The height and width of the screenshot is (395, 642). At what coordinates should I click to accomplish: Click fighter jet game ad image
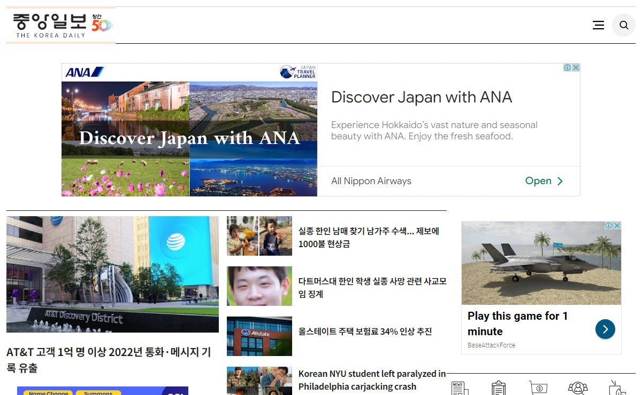click(541, 263)
